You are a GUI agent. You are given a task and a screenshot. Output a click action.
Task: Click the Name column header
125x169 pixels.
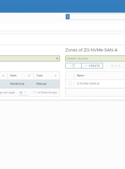coord(80,76)
